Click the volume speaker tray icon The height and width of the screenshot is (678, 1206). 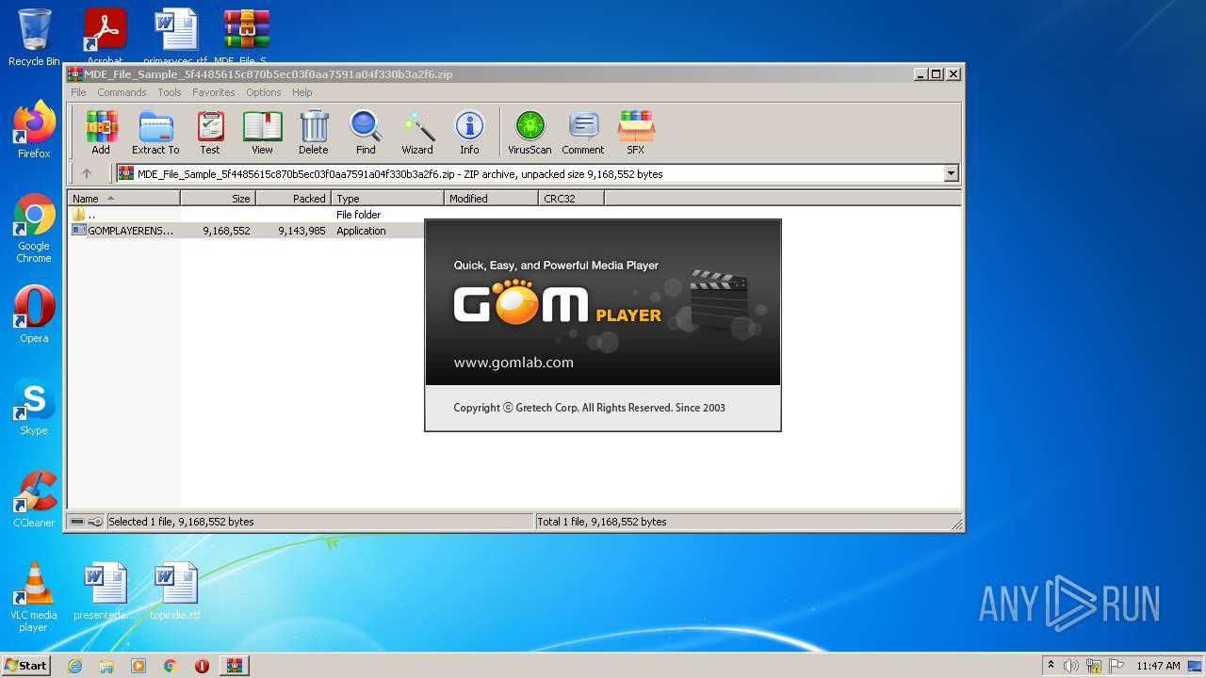1071,666
